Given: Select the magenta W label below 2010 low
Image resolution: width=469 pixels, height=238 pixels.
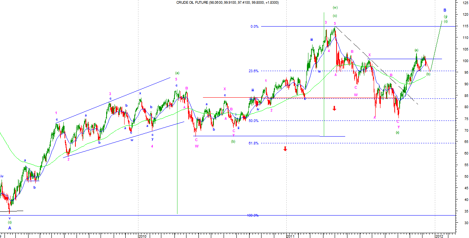Looking at the screenshot, I should coord(196,146).
